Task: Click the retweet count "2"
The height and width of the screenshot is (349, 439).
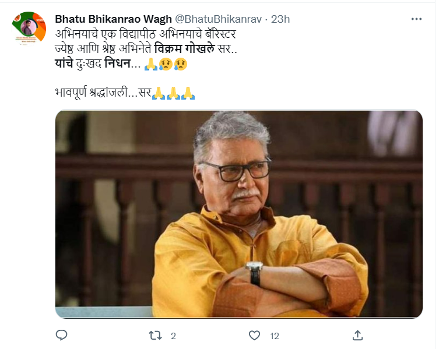Action: click(173, 336)
